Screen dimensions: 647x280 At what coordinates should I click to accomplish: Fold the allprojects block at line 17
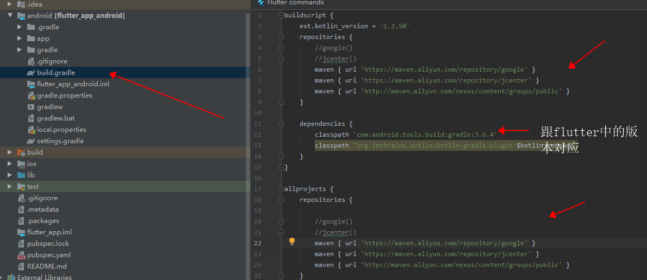click(x=282, y=189)
